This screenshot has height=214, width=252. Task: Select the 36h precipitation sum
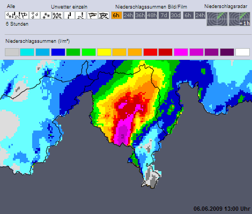(x=140, y=16)
